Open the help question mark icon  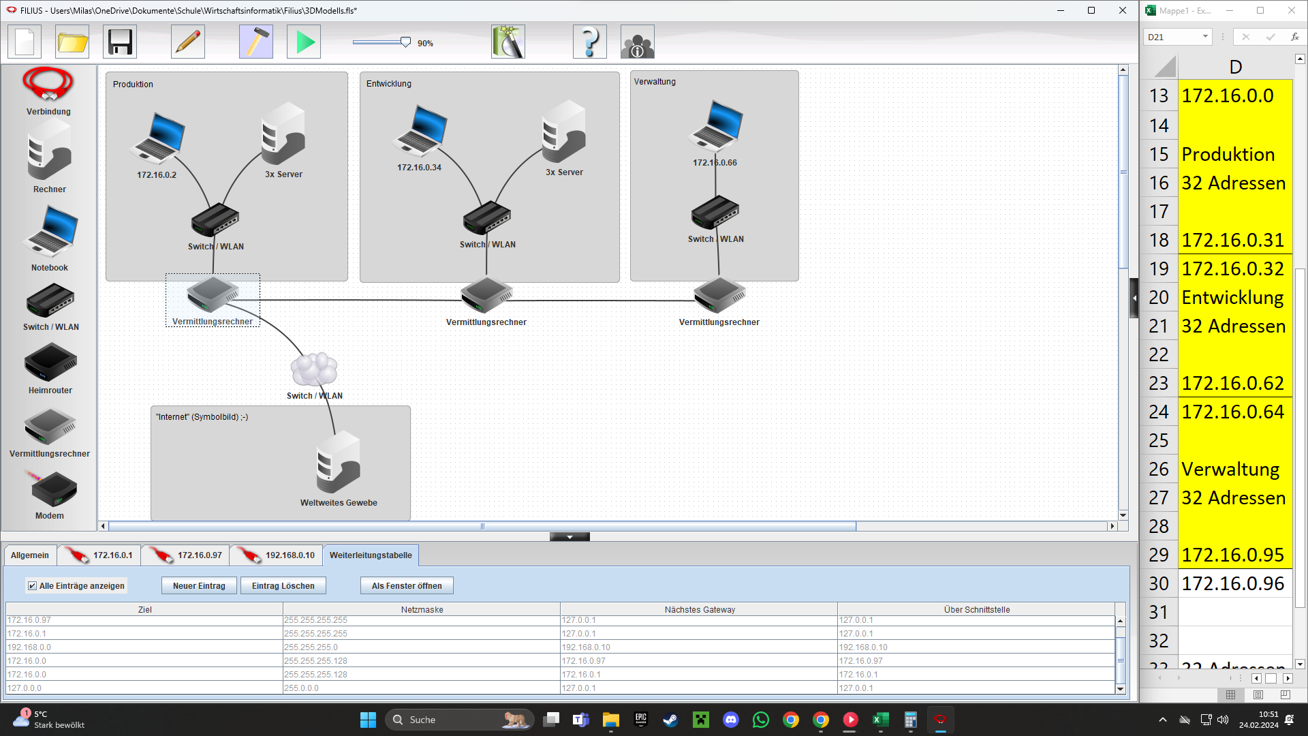coord(590,42)
